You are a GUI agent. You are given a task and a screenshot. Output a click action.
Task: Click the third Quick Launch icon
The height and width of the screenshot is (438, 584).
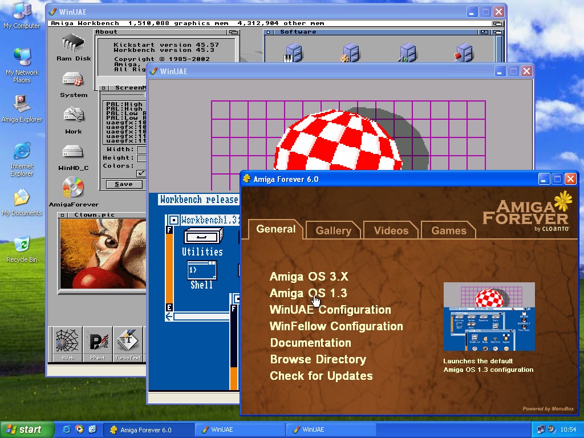92,429
